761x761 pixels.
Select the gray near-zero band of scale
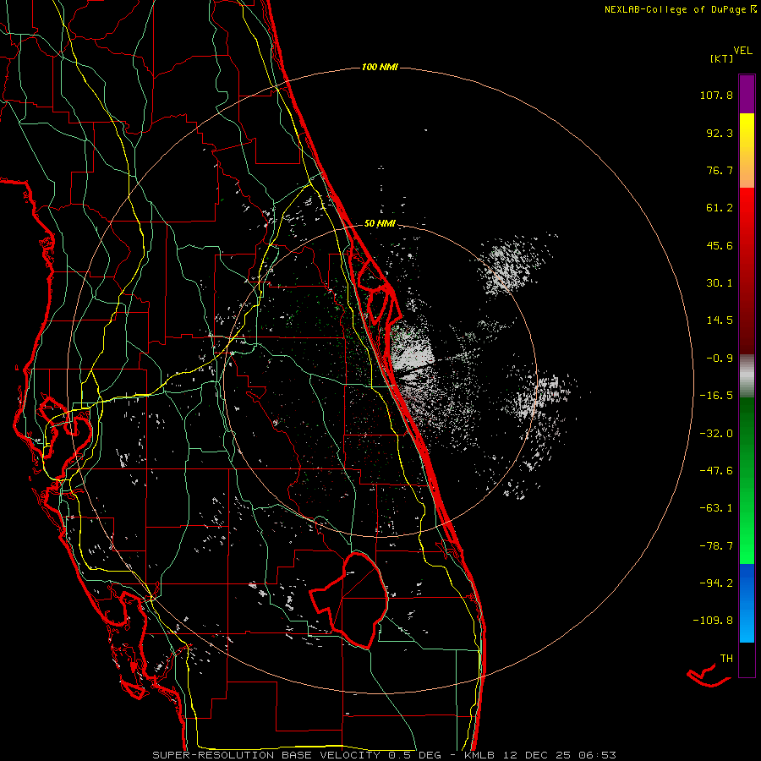tap(747, 375)
